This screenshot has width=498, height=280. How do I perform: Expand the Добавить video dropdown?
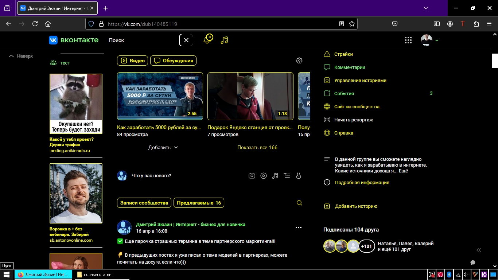click(x=163, y=147)
